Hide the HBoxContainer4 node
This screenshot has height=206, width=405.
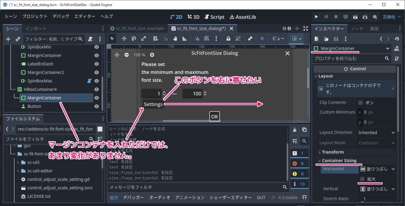click(x=97, y=89)
